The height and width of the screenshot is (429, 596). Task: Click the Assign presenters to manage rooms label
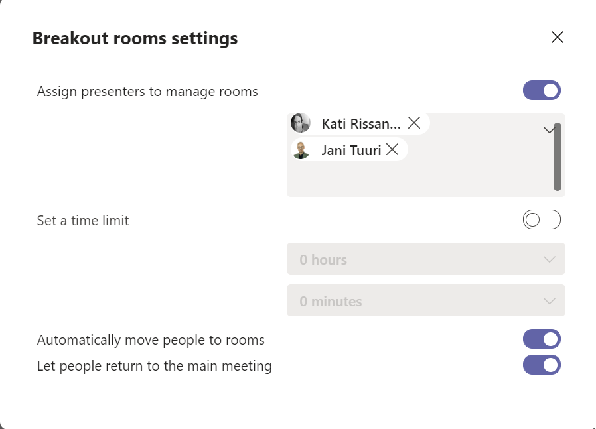click(x=147, y=92)
